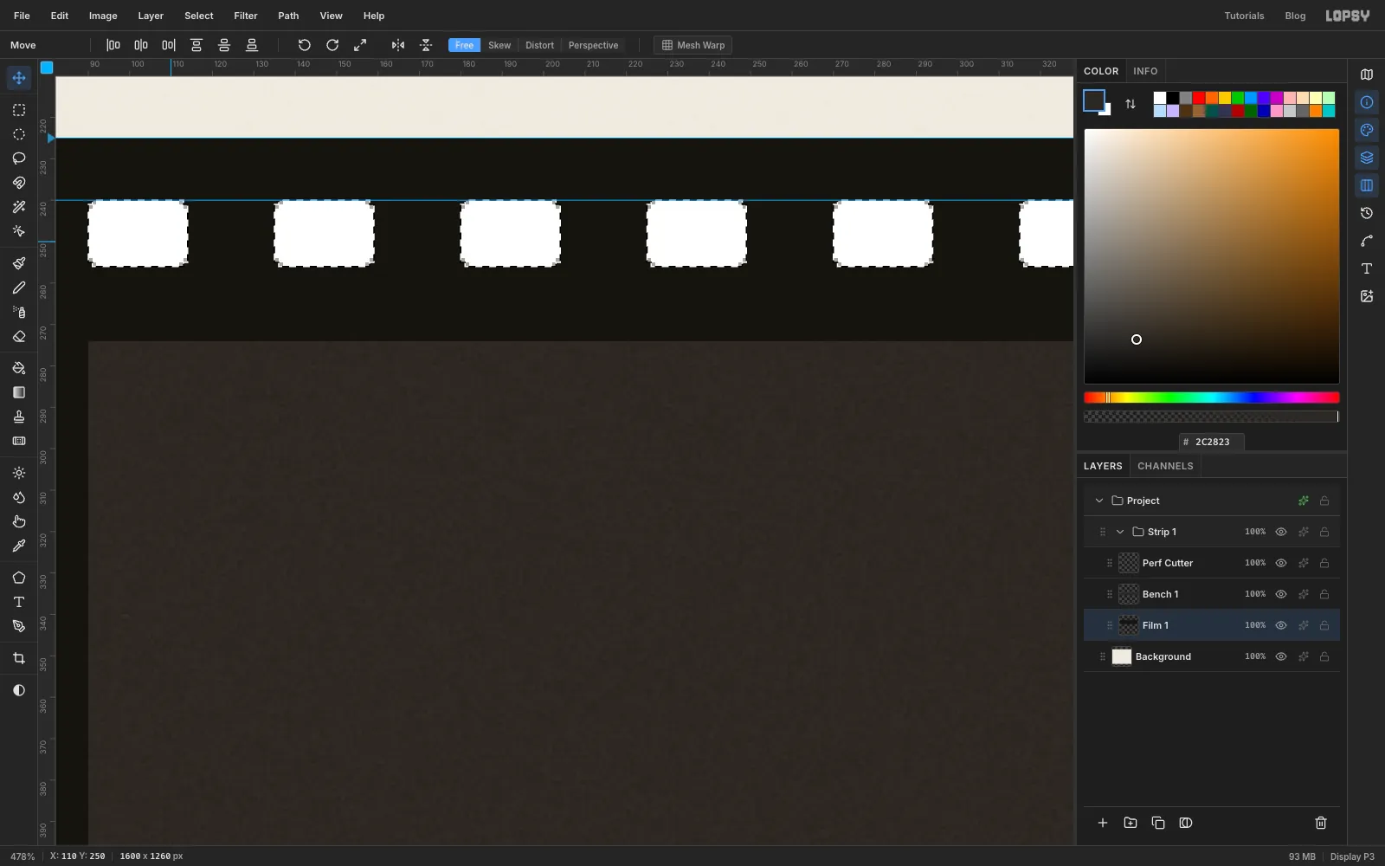The width and height of the screenshot is (1385, 866).
Task: Select the Crop tool
Action: [x=19, y=658]
